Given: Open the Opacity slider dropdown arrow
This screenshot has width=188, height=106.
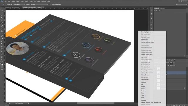Looking at the screenshot, I should click(x=174, y=63).
